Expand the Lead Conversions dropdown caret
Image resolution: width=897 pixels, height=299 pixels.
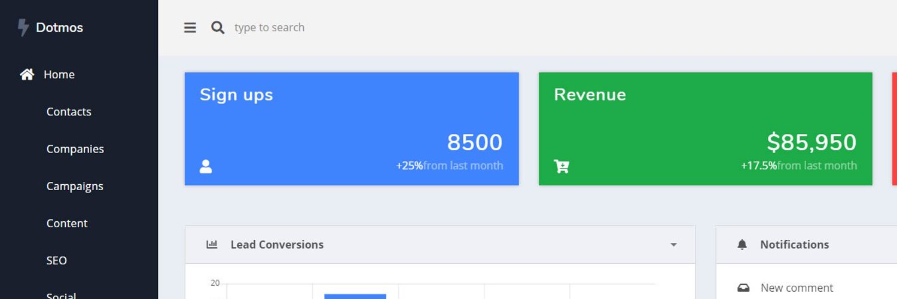673,245
